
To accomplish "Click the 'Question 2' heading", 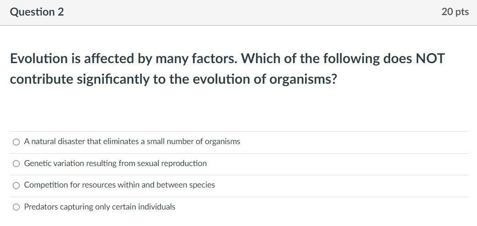I will (x=37, y=12).
